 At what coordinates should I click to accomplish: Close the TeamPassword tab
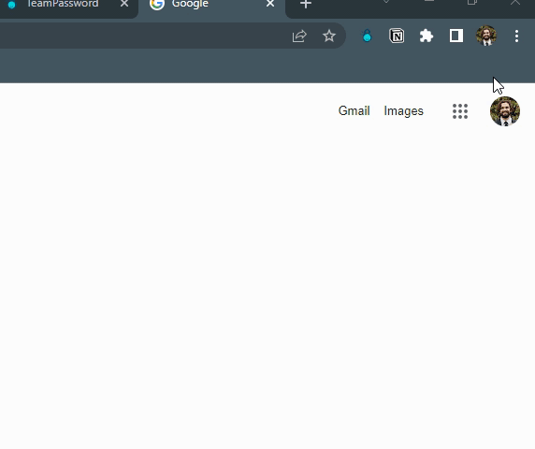coord(124,4)
